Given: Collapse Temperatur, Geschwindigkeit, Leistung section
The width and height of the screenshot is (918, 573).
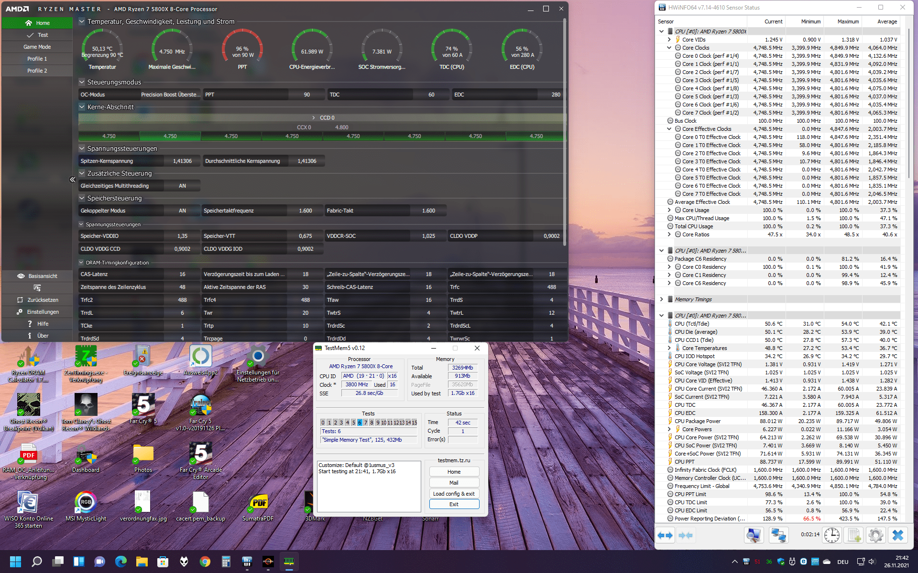Looking at the screenshot, I should (x=82, y=21).
